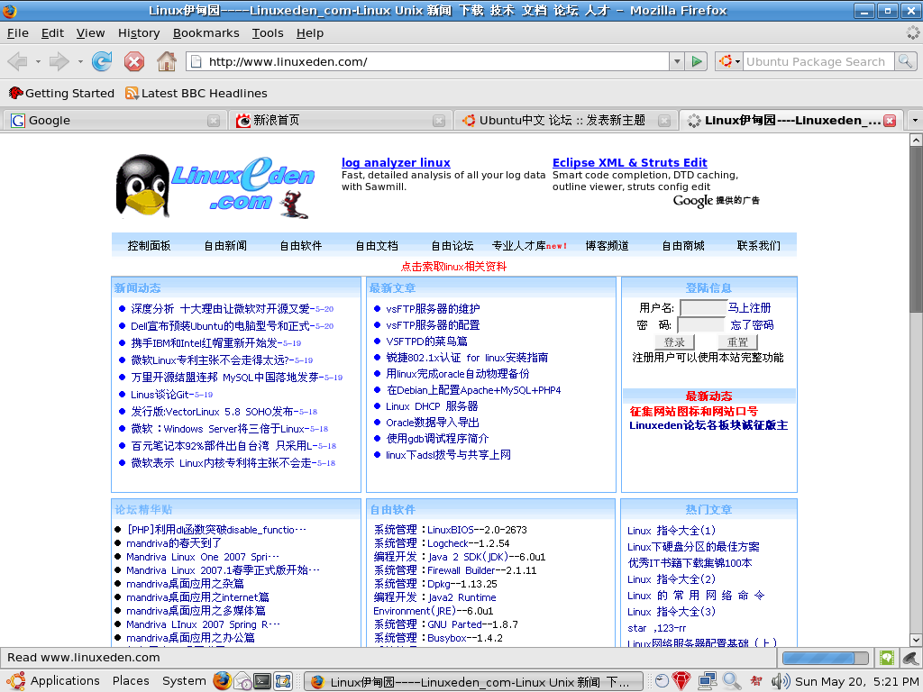Close the Google tab
Image resolution: width=923 pixels, height=692 pixels.
click(214, 121)
